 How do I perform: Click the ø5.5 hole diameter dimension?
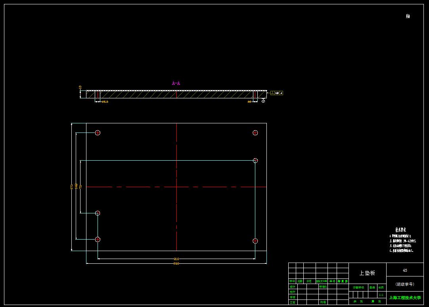pos(105,102)
